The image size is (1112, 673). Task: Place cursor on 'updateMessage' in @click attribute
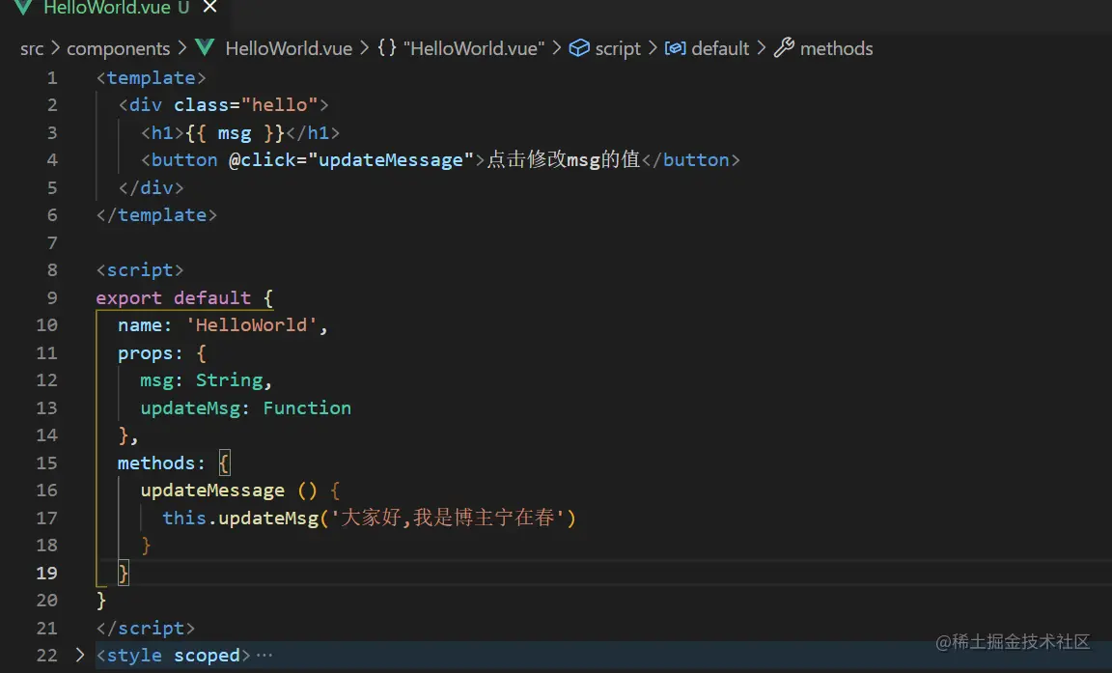point(391,160)
